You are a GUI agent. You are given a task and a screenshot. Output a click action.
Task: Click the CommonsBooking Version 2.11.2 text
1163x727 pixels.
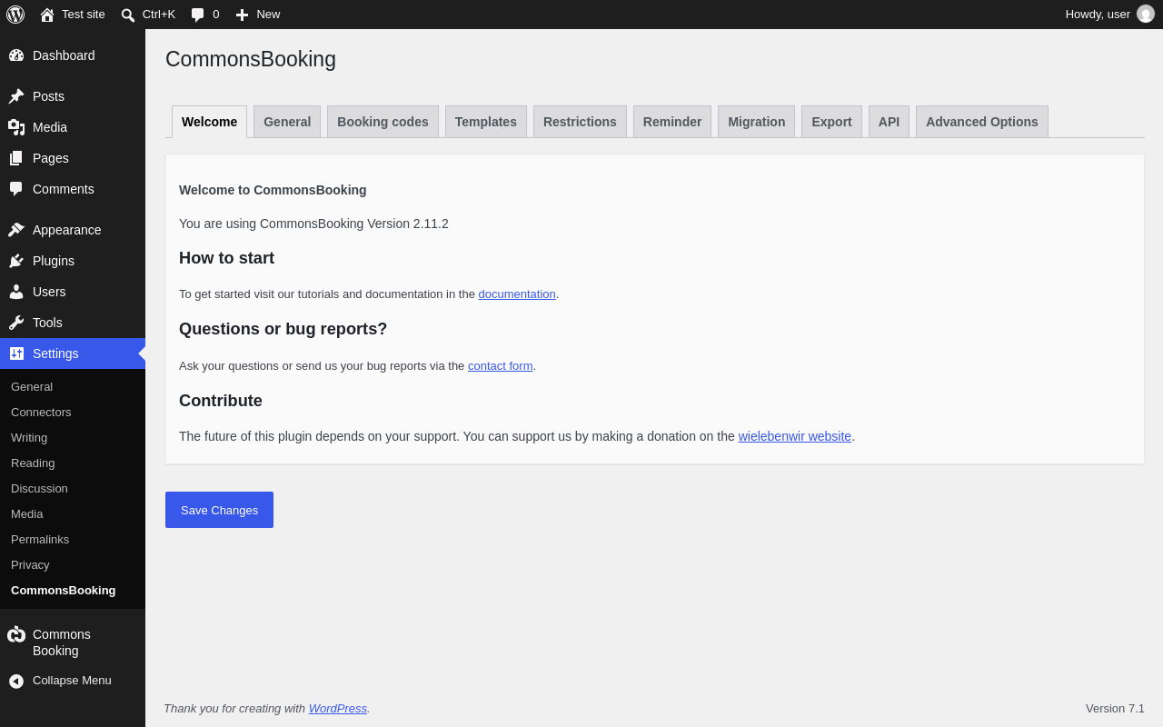coord(313,224)
